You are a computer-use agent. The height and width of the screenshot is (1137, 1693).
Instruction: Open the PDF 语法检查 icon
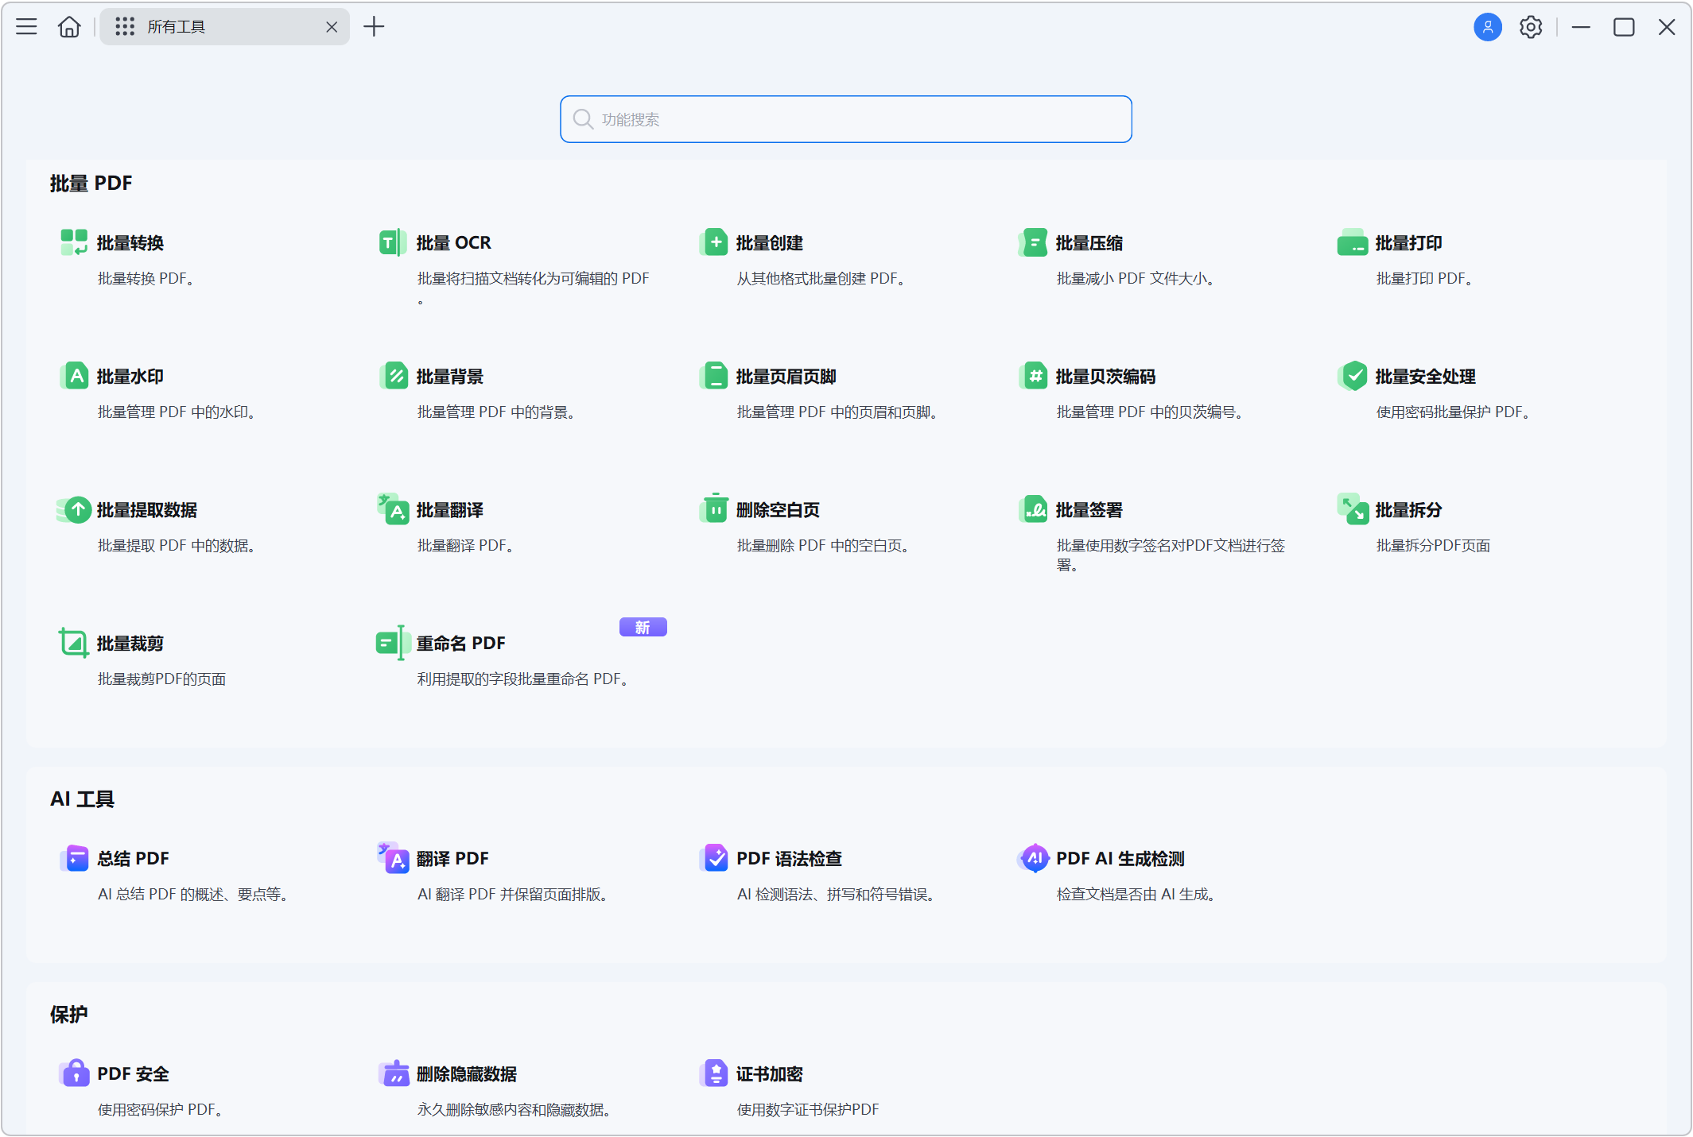pyautogui.click(x=714, y=858)
